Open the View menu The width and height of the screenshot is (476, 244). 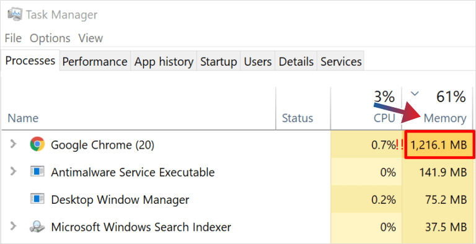pos(90,38)
